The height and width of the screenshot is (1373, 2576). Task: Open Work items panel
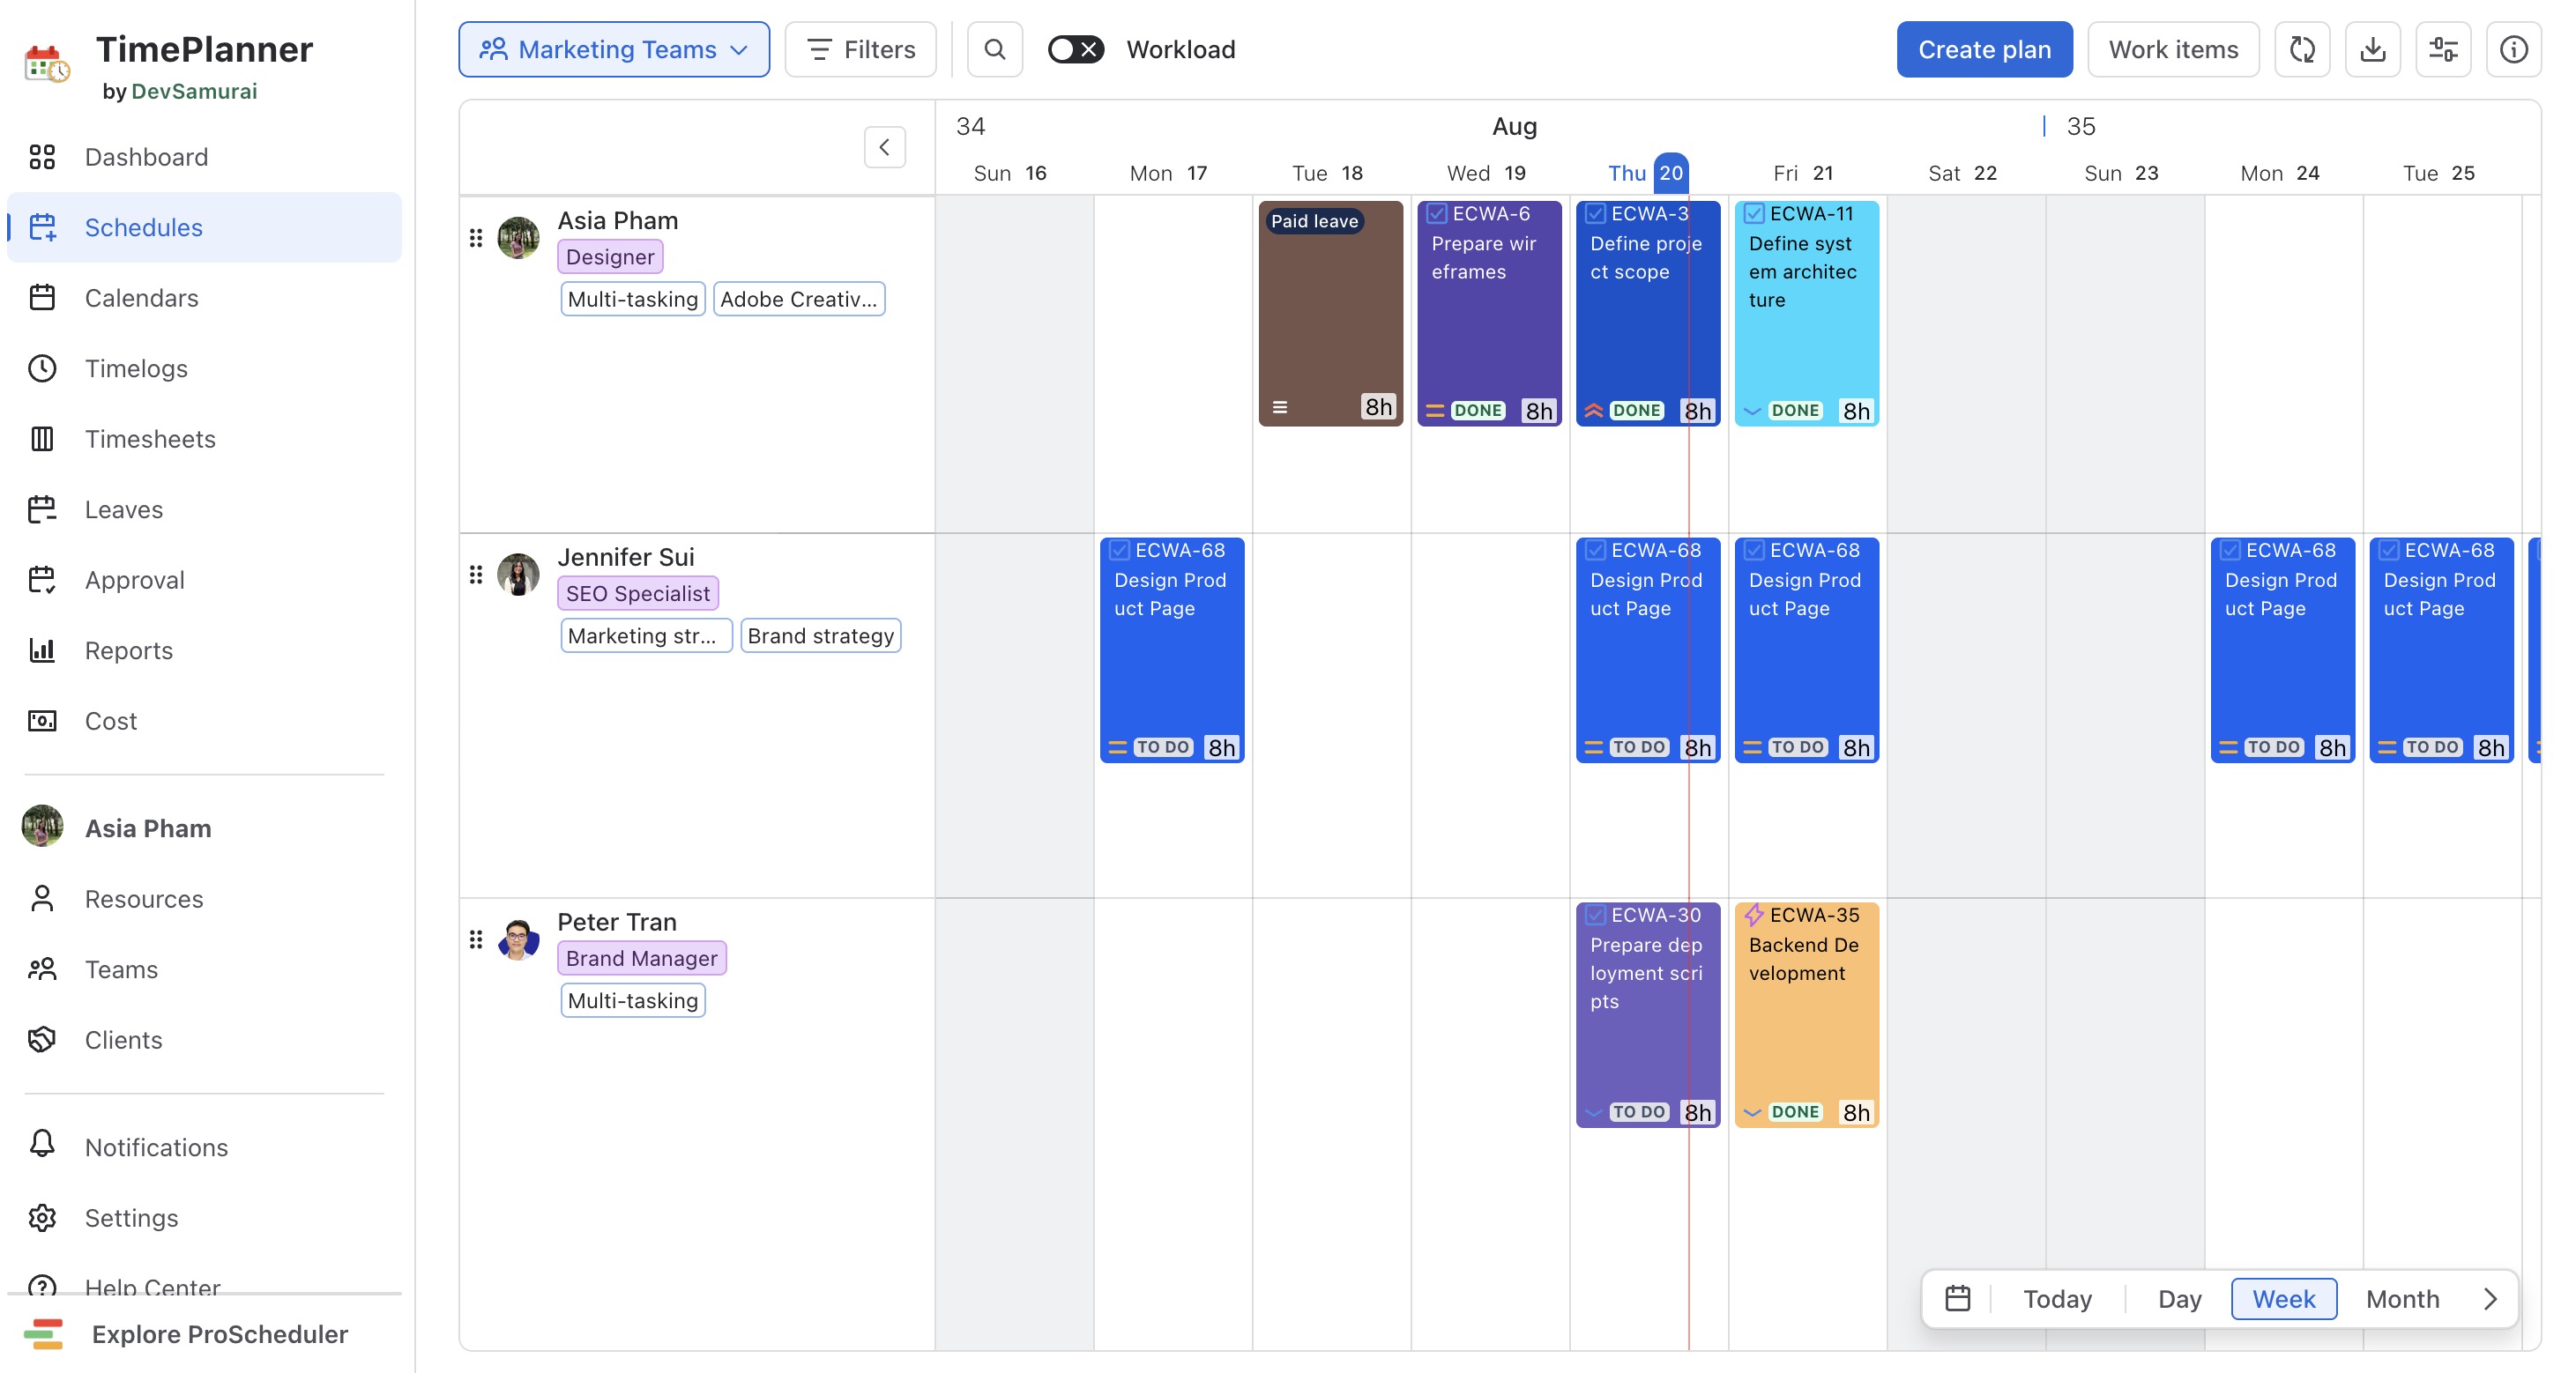pyautogui.click(x=2173, y=49)
